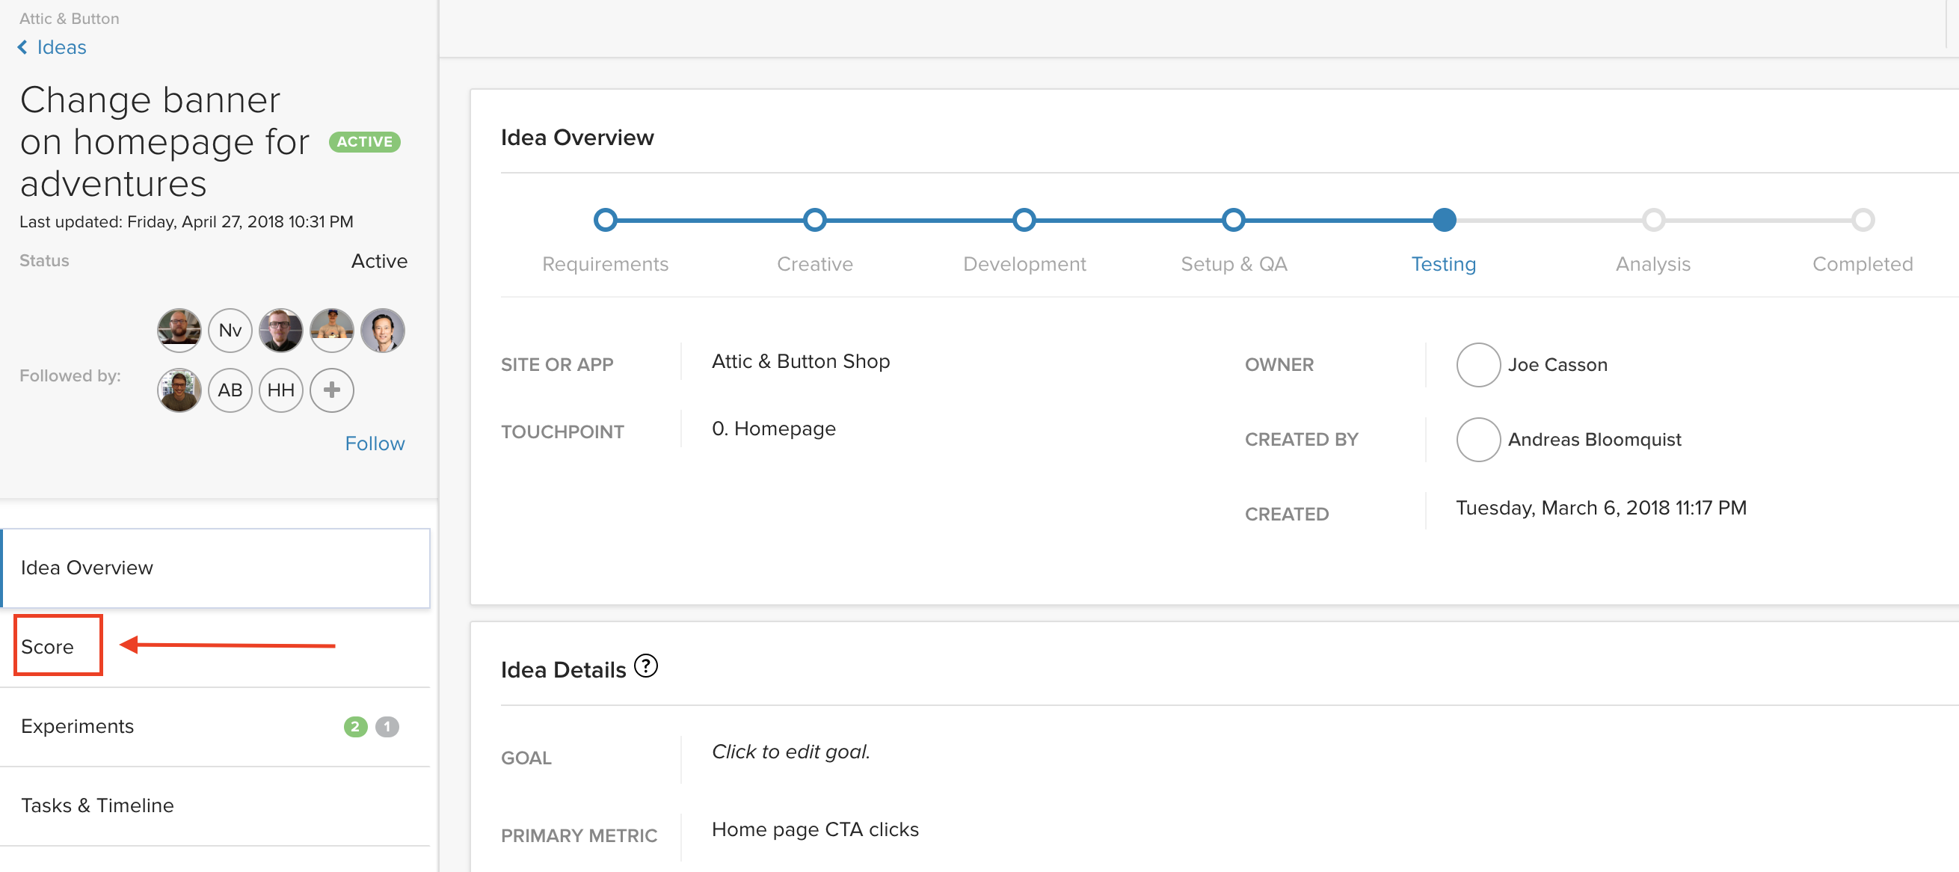The image size is (1959, 872).
Task: Select the Requirements stage circle
Action: [x=605, y=220]
